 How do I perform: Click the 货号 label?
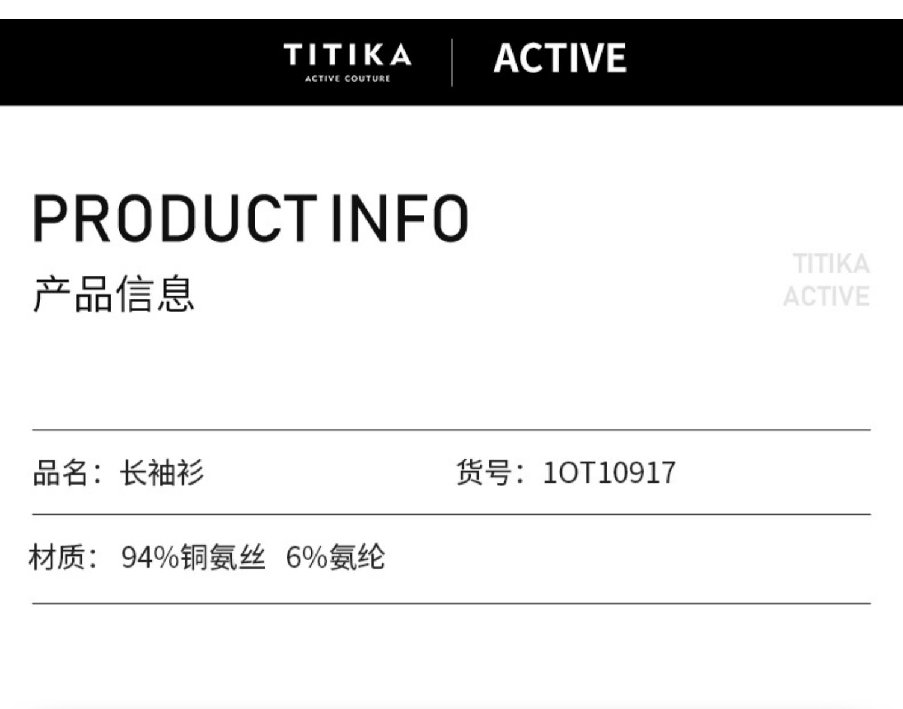[483, 472]
